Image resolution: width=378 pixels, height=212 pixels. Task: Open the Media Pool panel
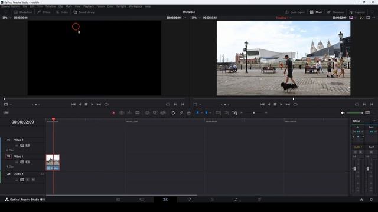point(23,12)
